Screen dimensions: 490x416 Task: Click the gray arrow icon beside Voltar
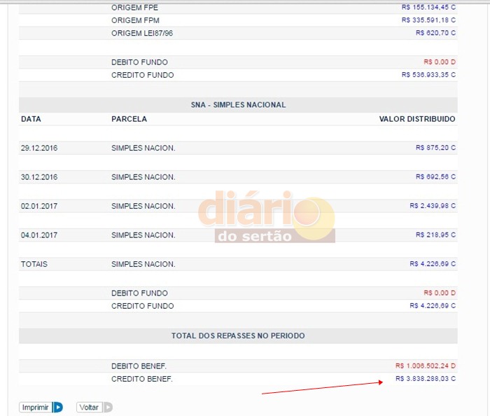click(x=108, y=407)
